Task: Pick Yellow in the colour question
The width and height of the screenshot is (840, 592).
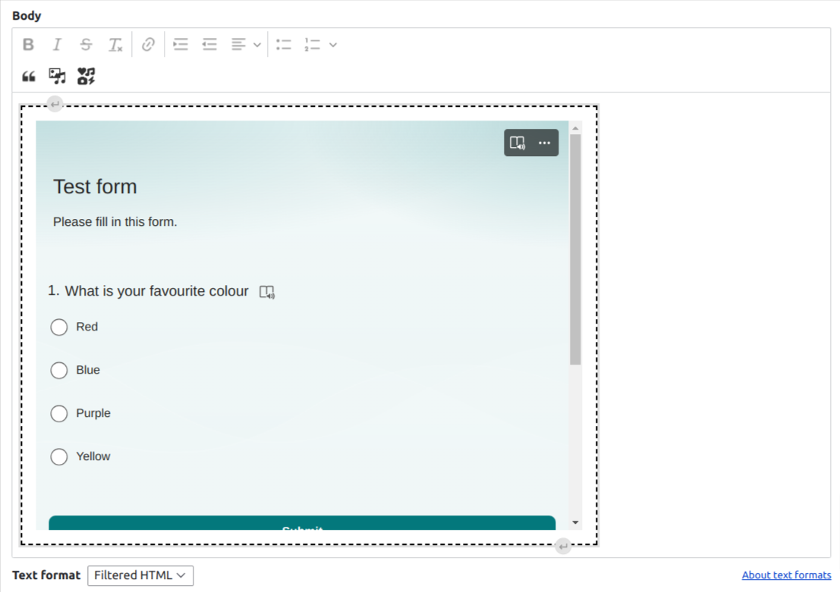Action: [58, 456]
